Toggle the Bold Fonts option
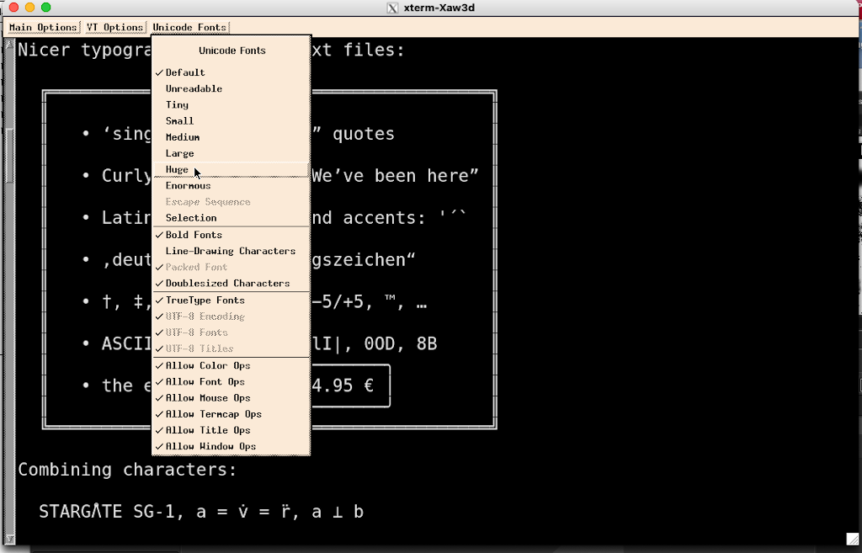 click(194, 235)
